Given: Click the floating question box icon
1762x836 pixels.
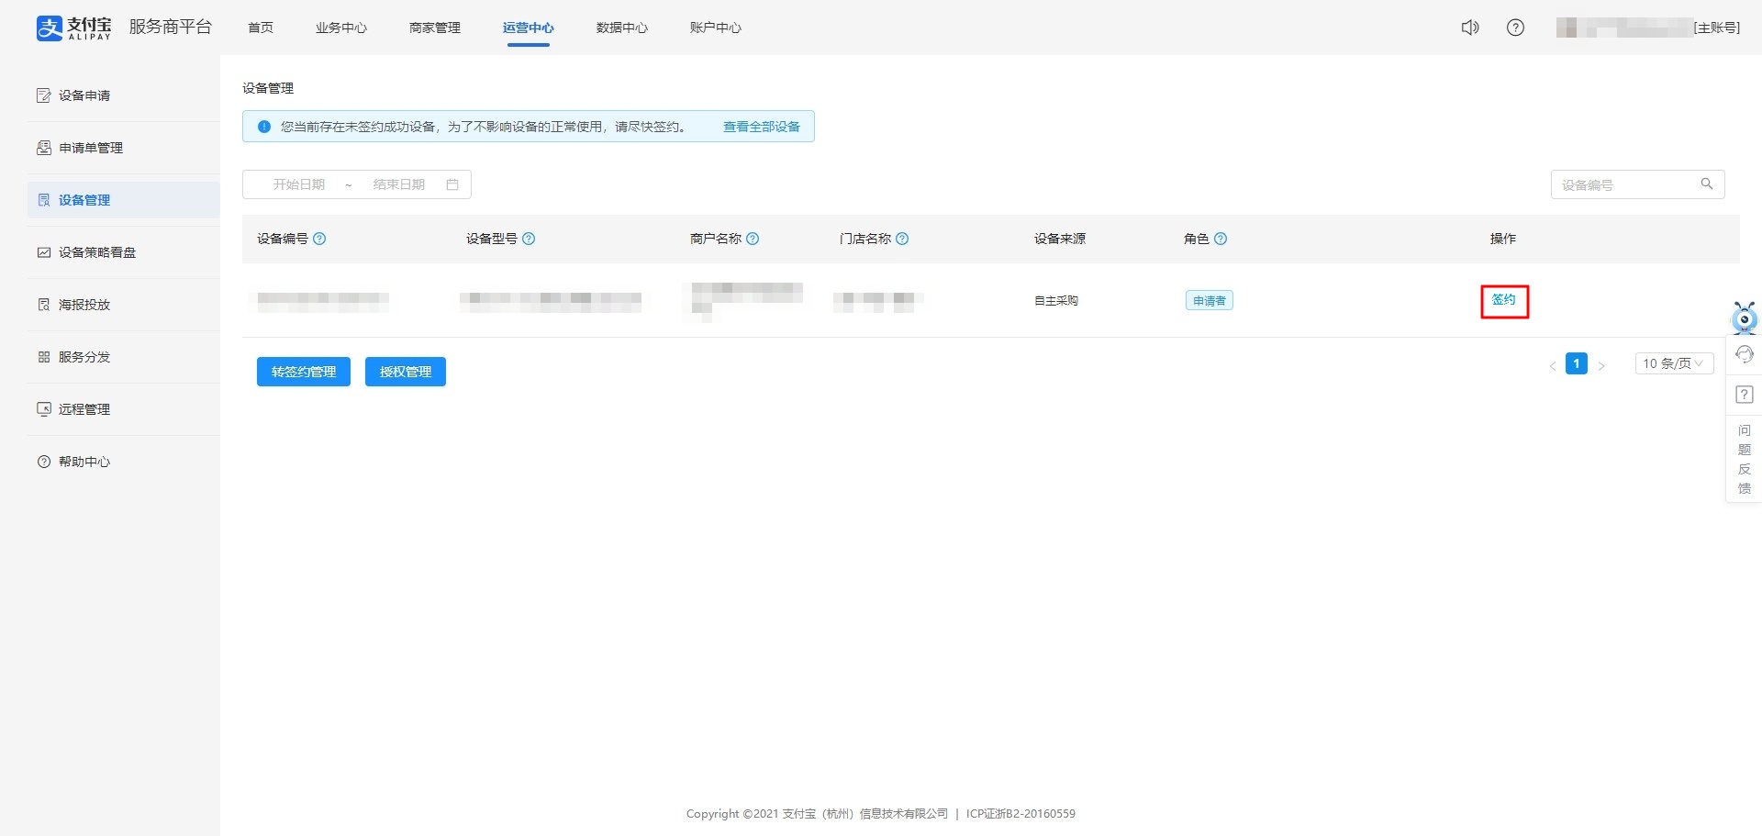Looking at the screenshot, I should pos(1745,395).
